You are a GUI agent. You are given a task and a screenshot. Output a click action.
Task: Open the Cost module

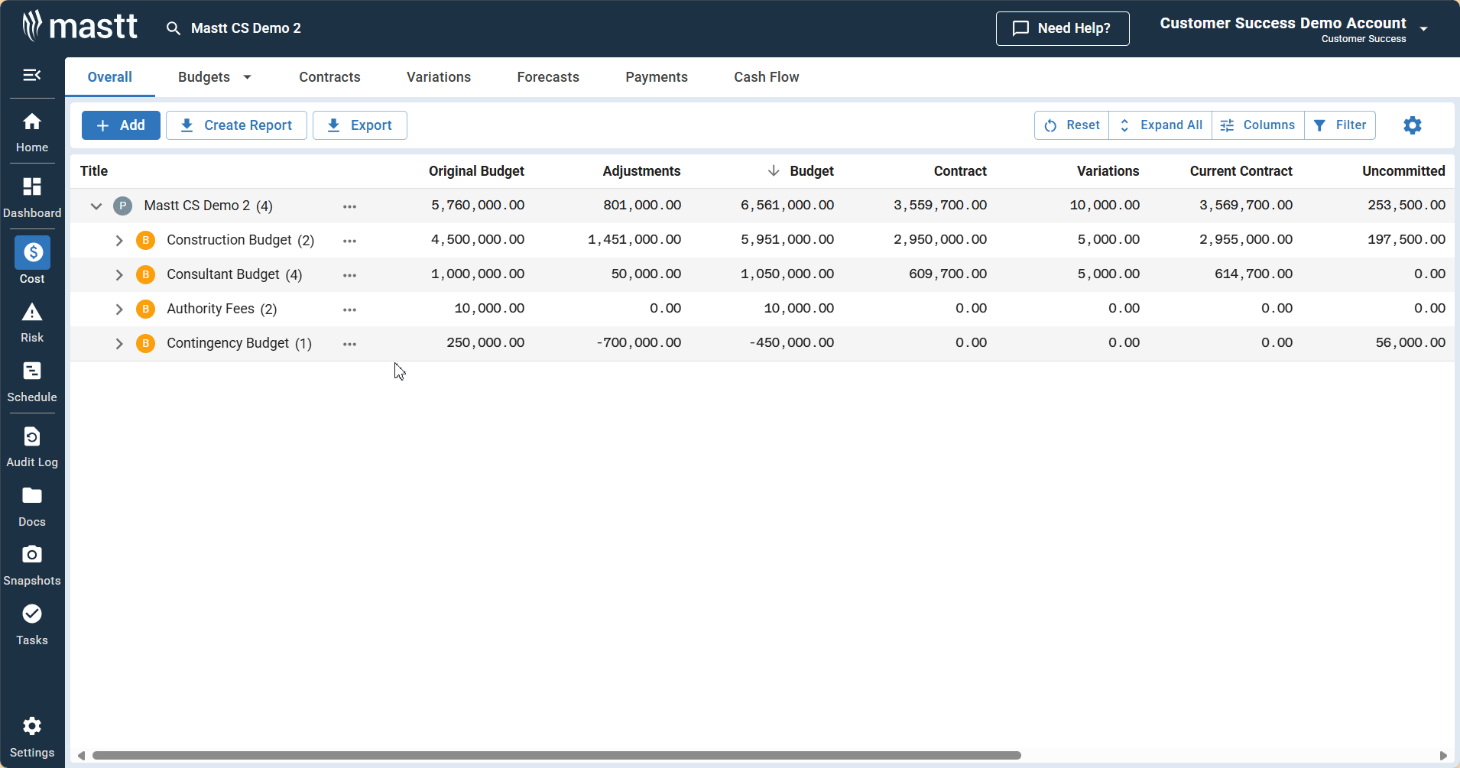point(32,261)
